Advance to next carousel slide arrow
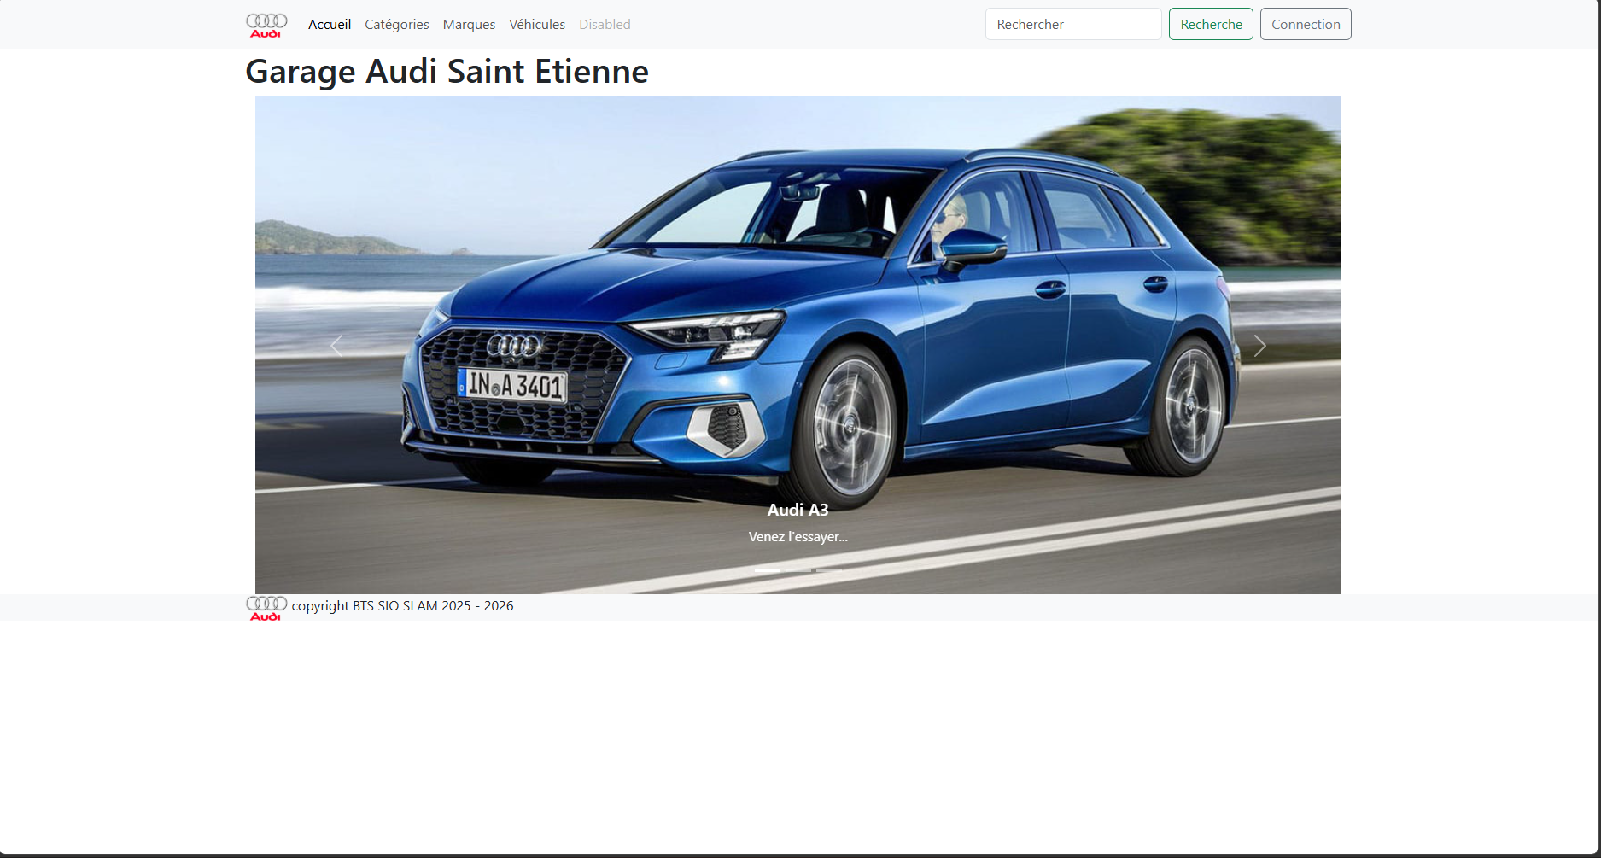Viewport: 1601px width, 858px height. click(x=1259, y=346)
